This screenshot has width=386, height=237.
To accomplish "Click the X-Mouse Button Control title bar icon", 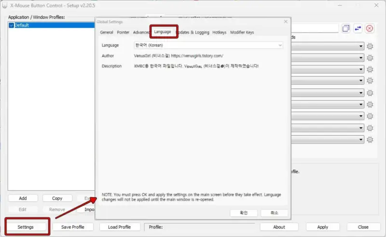I will pyautogui.click(x=5, y=6).
